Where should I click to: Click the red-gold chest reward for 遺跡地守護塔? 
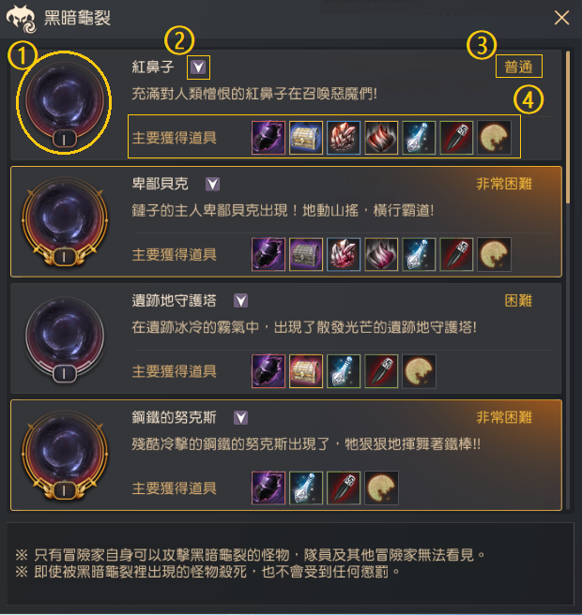(306, 371)
